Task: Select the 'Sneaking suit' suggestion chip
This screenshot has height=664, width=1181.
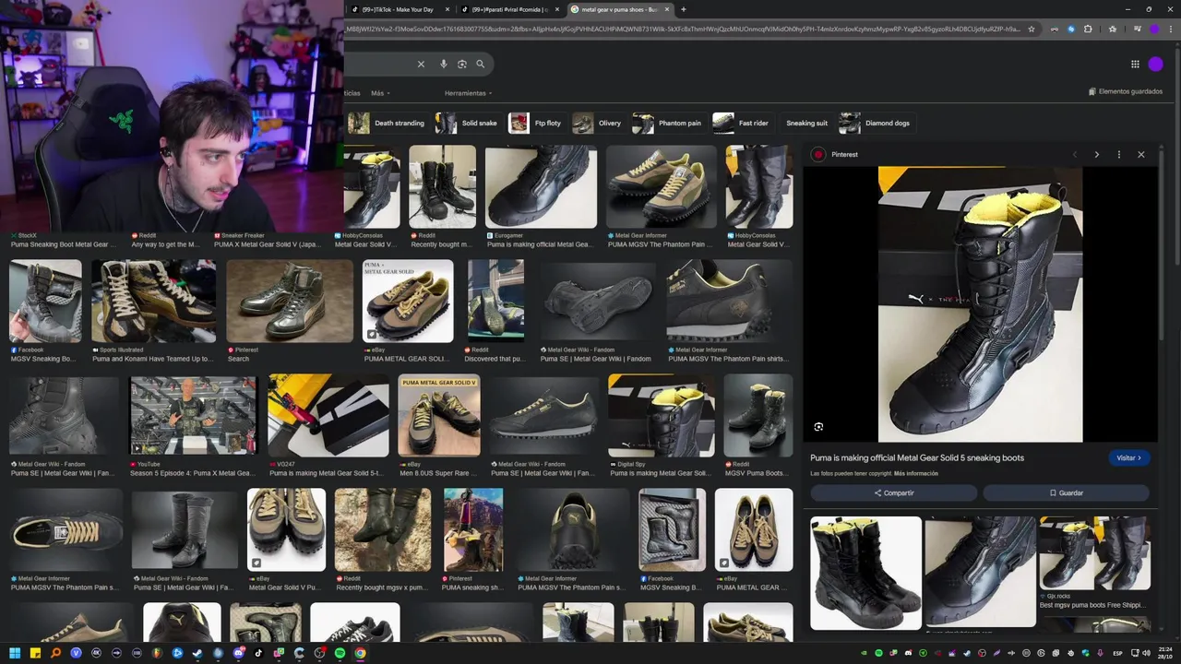Action: (806, 123)
